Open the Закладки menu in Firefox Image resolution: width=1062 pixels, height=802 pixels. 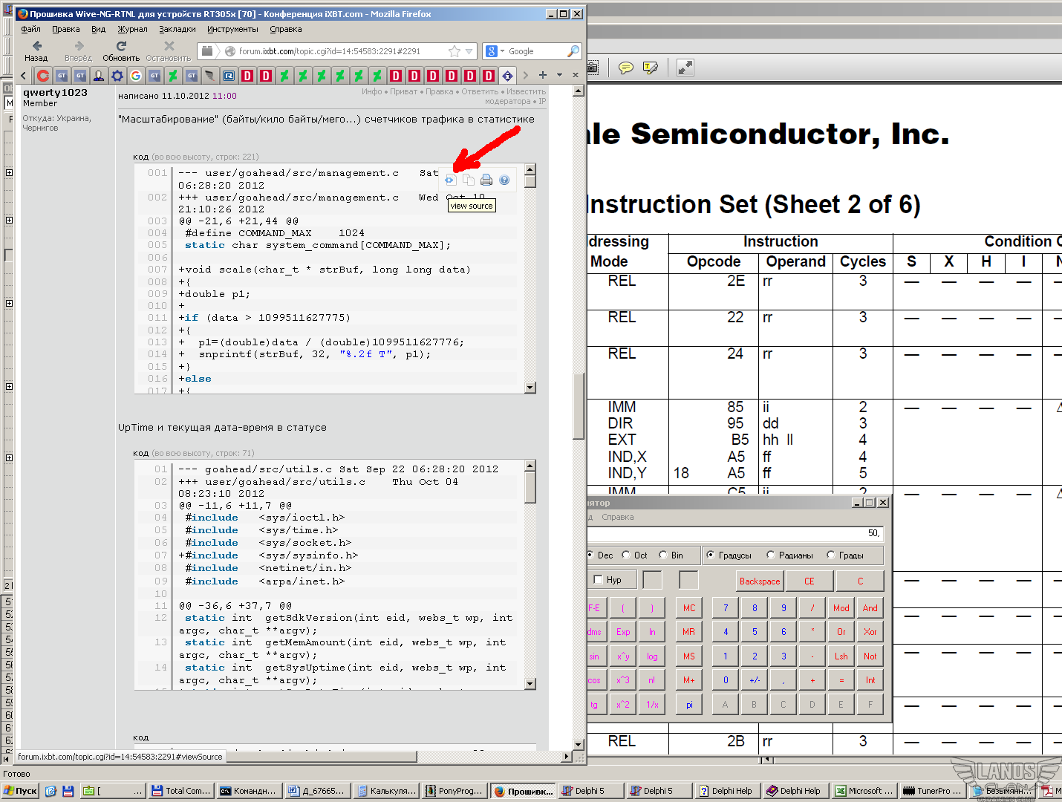(177, 29)
